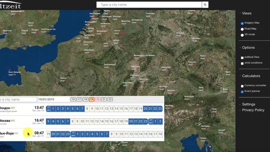
Task: Click the Moscow 16:47 current time
Action: (x=39, y=120)
